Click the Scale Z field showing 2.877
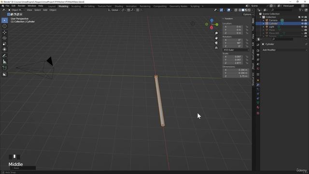Screen dimensions: 309x174 (233, 63)
